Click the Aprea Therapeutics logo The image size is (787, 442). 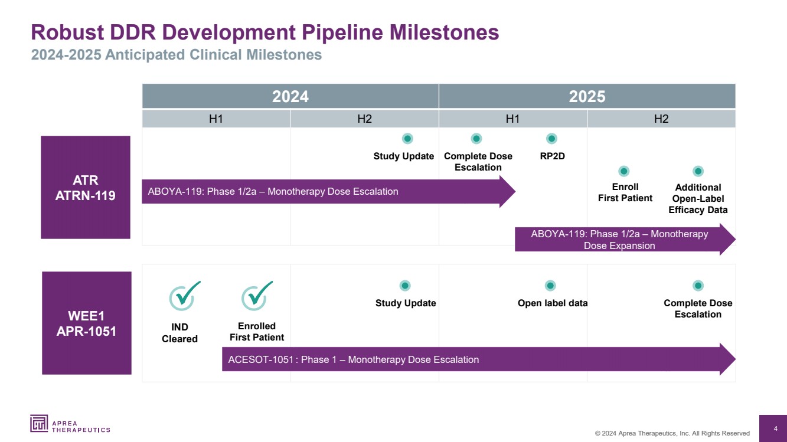point(70,424)
